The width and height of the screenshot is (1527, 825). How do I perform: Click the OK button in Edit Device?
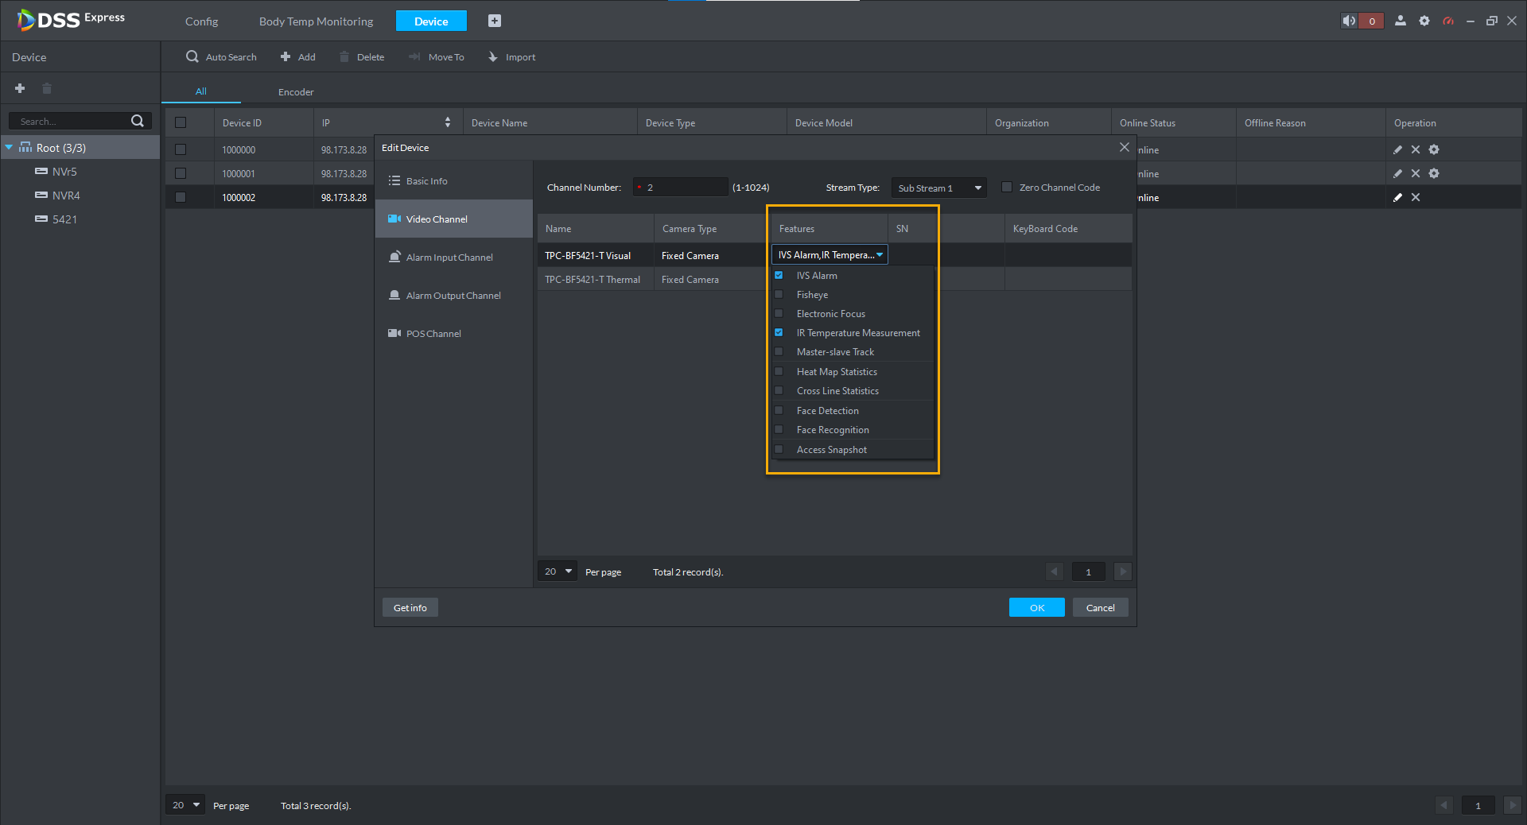tap(1036, 608)
